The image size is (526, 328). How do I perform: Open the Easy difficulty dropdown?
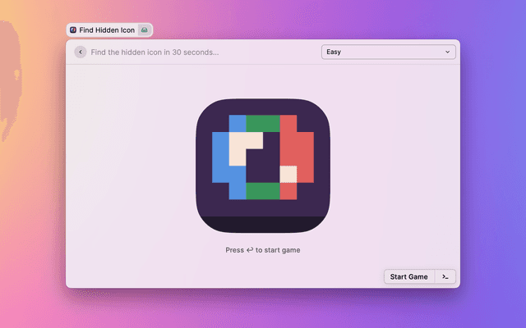coord(388,52)
